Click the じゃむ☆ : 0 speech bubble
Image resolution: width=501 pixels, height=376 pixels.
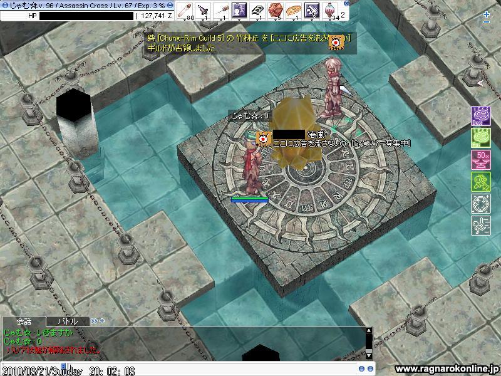point(250,116)
